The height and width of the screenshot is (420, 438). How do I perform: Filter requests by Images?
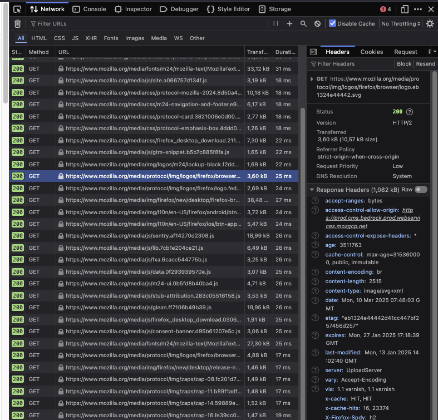(x=135, y=38)
